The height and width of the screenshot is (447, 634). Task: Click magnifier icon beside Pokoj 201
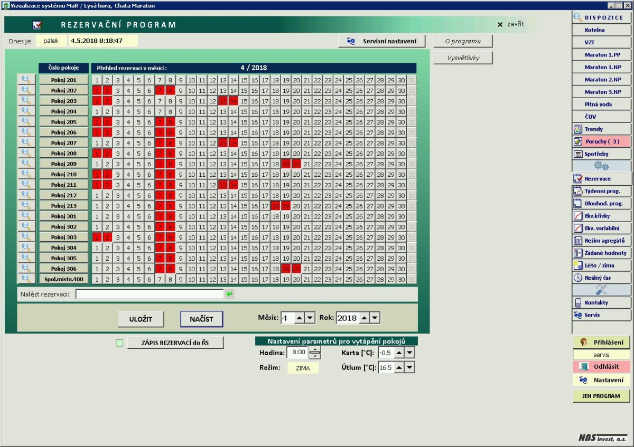25,80
